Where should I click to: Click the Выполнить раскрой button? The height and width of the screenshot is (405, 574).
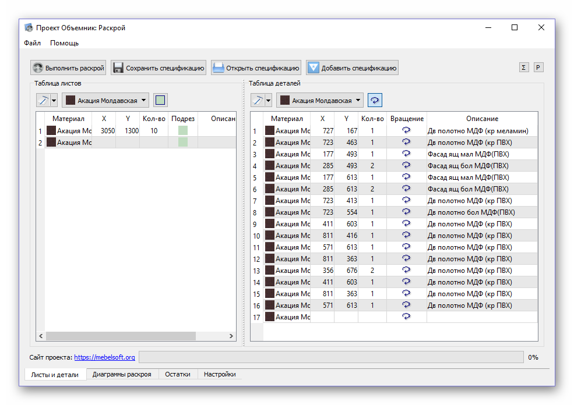click(69, 68)
